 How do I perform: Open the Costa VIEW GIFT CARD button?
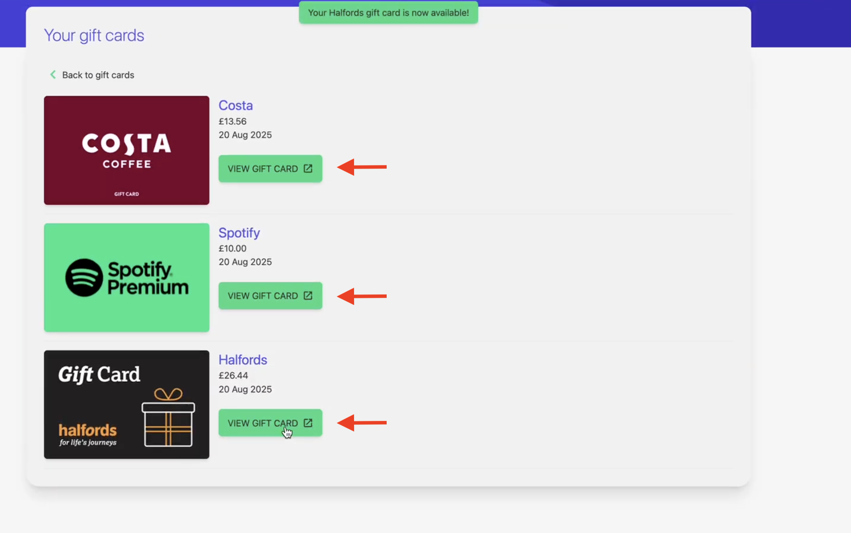click(263, 169)
